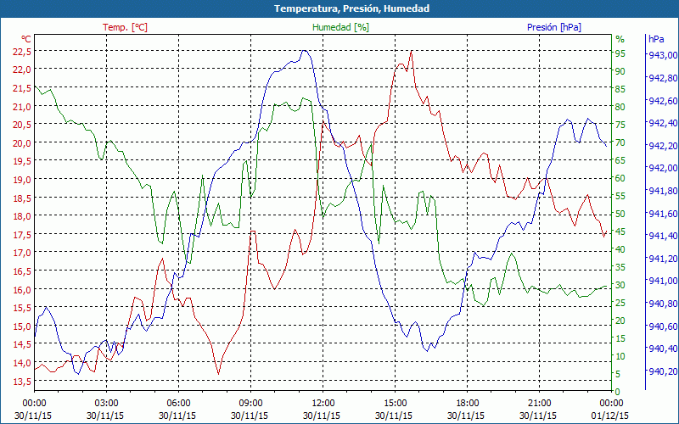This screenshot has height=424, width=679.
Task: Click the 09:00 time axis label
Action: [x=250, y=404]
